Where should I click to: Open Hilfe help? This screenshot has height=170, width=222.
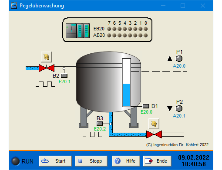click(126, 161)
